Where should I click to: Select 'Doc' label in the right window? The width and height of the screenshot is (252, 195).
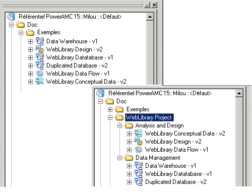coord(121,101)
